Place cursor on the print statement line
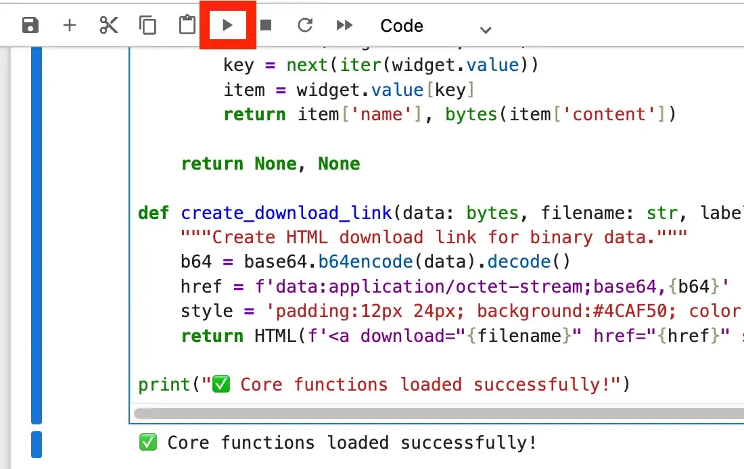This screenshot has width=744, height=469. coord(384,384)
